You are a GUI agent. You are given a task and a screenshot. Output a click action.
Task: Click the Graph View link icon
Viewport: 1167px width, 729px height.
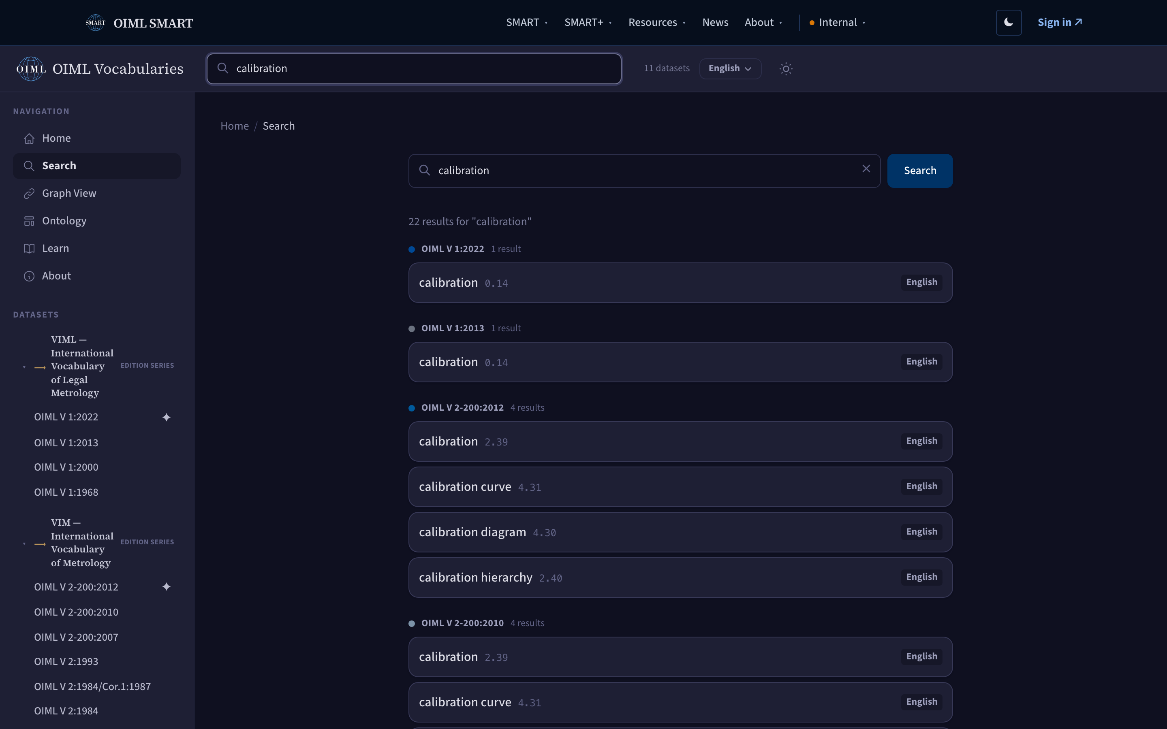(29, 193)
